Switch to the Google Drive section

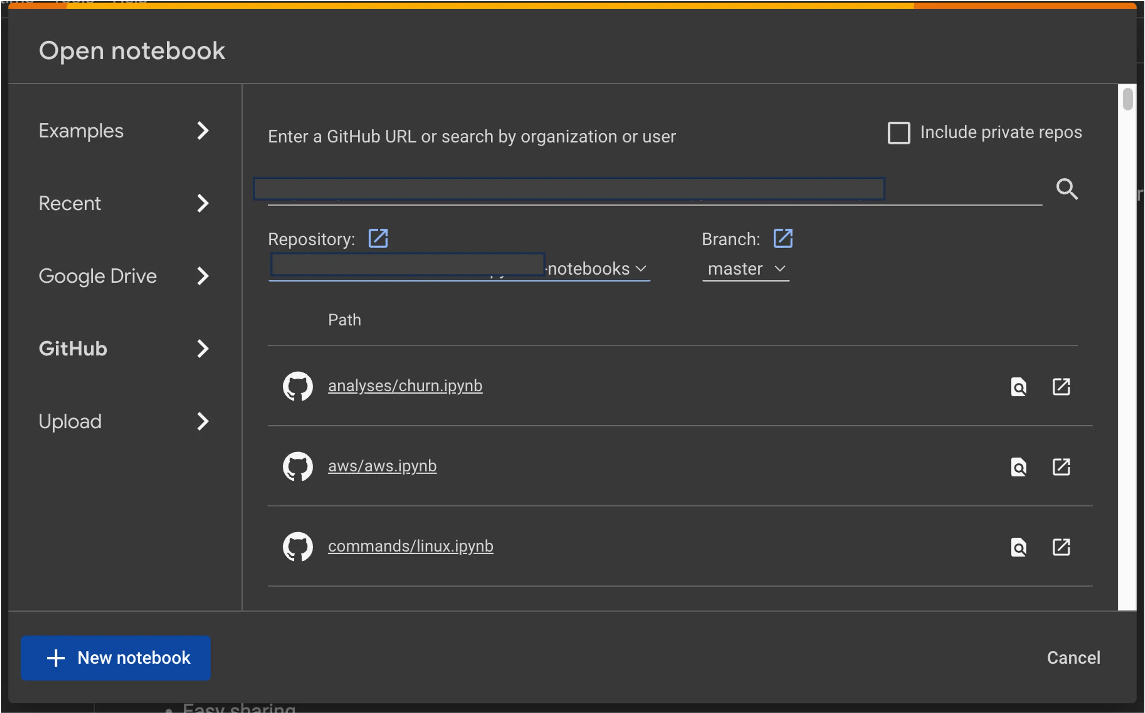[x=98, y=276]
